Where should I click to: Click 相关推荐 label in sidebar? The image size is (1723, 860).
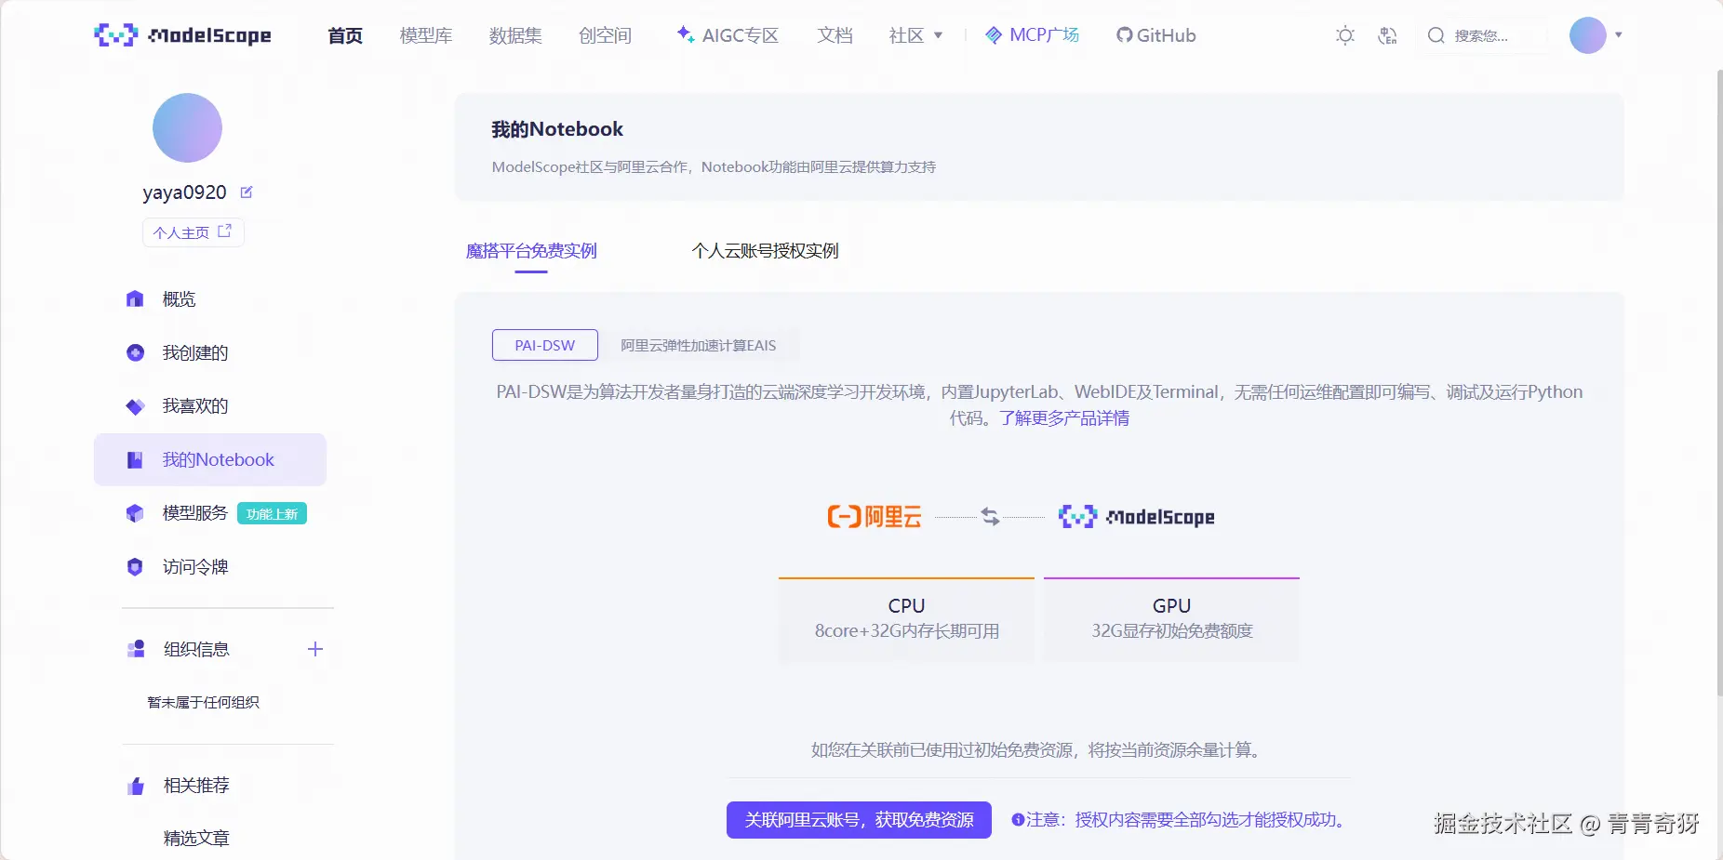(196, 786)
